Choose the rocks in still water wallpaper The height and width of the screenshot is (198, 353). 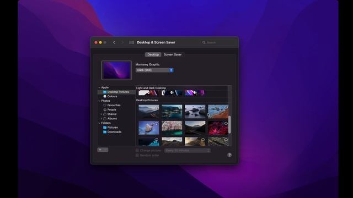click(195, 112)
